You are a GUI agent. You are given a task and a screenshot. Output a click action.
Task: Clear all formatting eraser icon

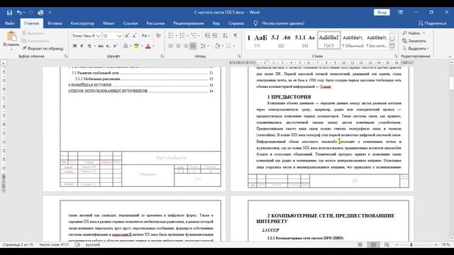click(158, 36)
